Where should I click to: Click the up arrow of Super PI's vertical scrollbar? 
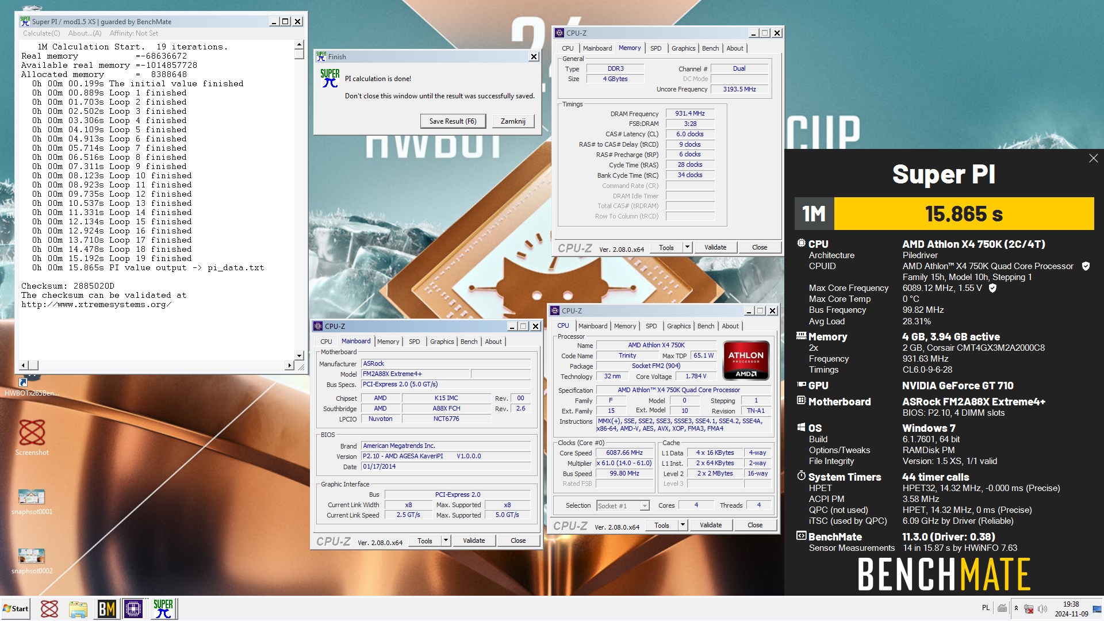299,45
